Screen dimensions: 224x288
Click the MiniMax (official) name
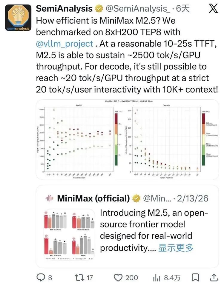point(93,198)
